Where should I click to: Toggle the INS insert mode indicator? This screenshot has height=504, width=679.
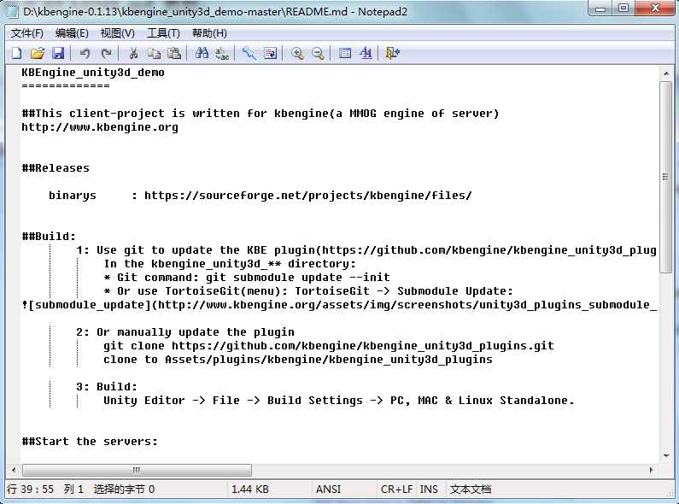[x=429, y=489]
